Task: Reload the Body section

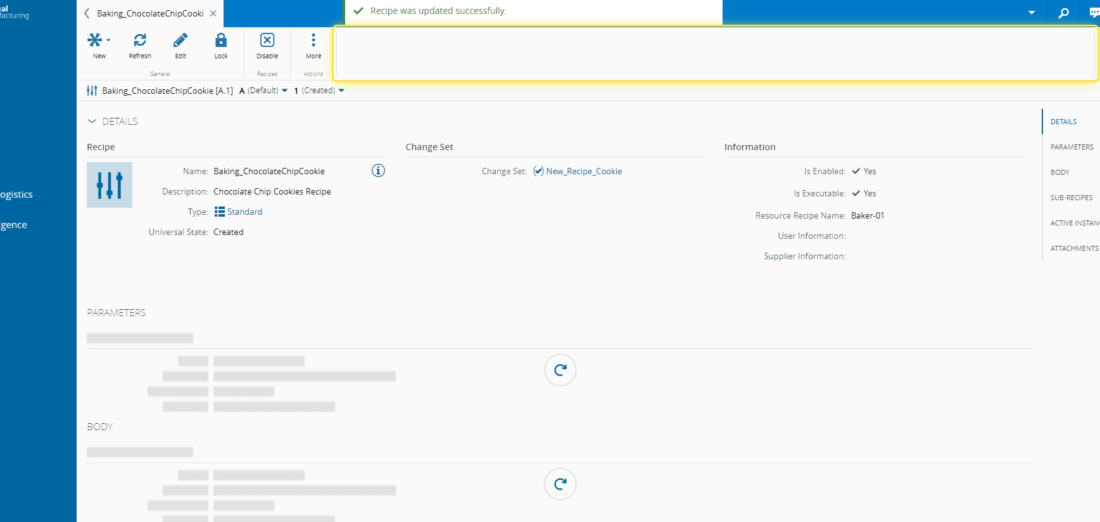Action: coord(560,484)
